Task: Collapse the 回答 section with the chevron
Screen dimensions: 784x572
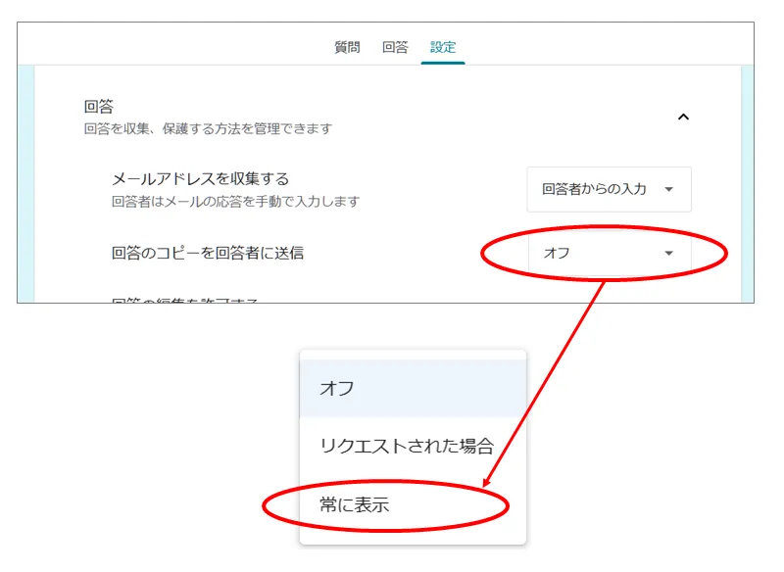Action: point(683,117)
